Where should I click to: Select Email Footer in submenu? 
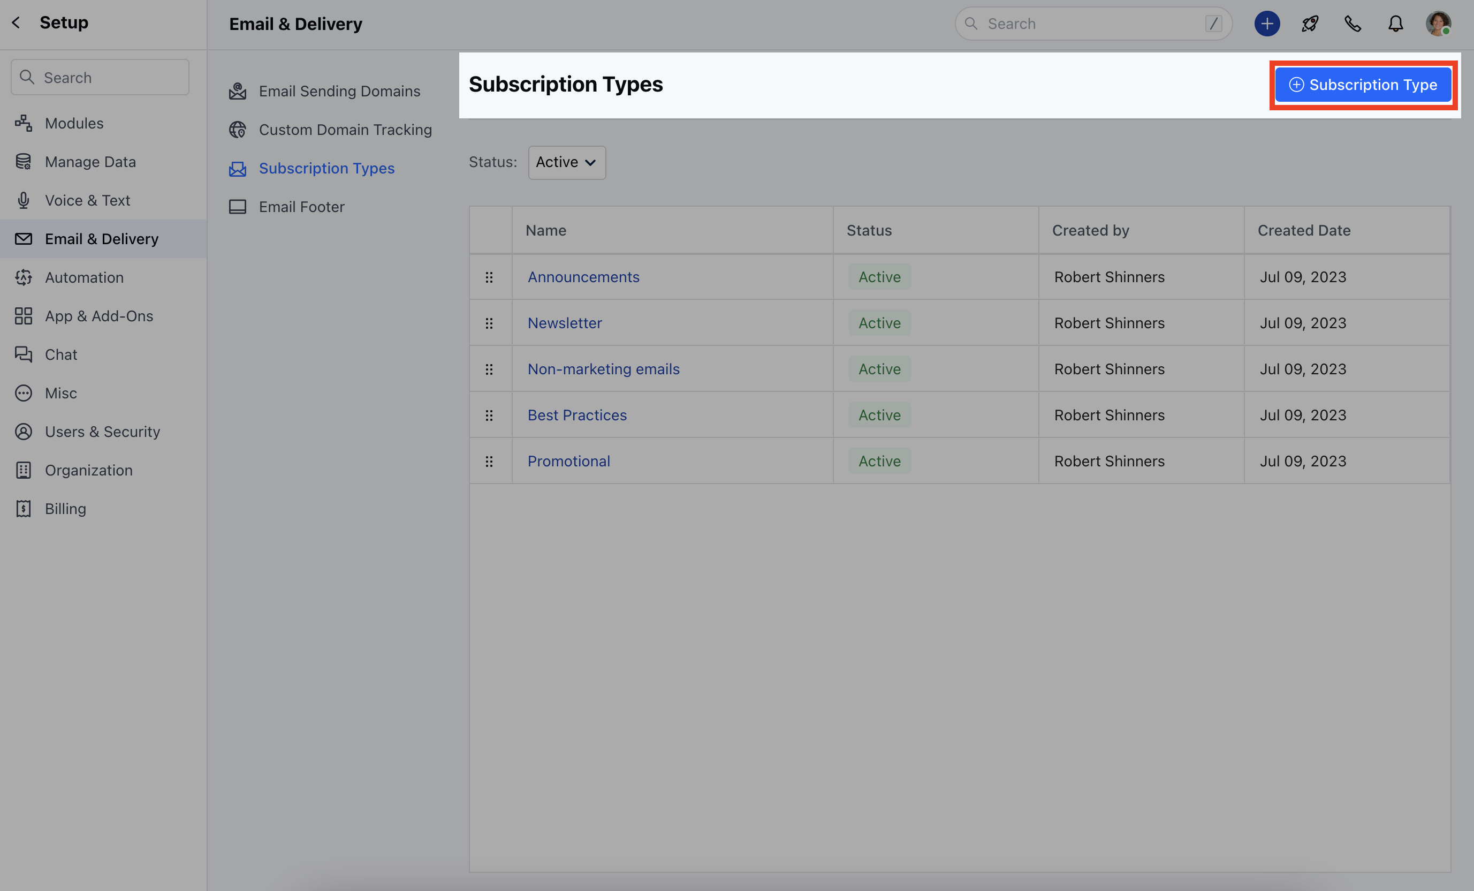coord(301,207)
